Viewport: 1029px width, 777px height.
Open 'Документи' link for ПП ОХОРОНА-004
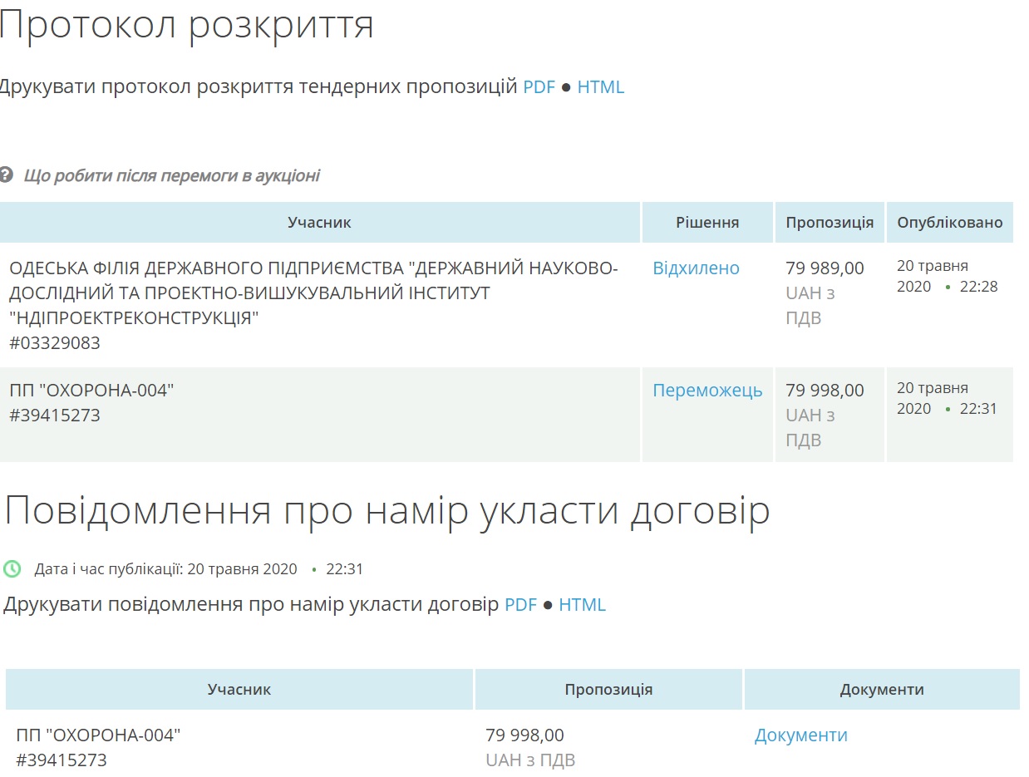pyautogui.click(x=801, y=735)
